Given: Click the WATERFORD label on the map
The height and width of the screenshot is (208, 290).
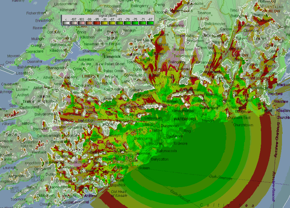Looking at the screenshot, I should pos(185,119).
